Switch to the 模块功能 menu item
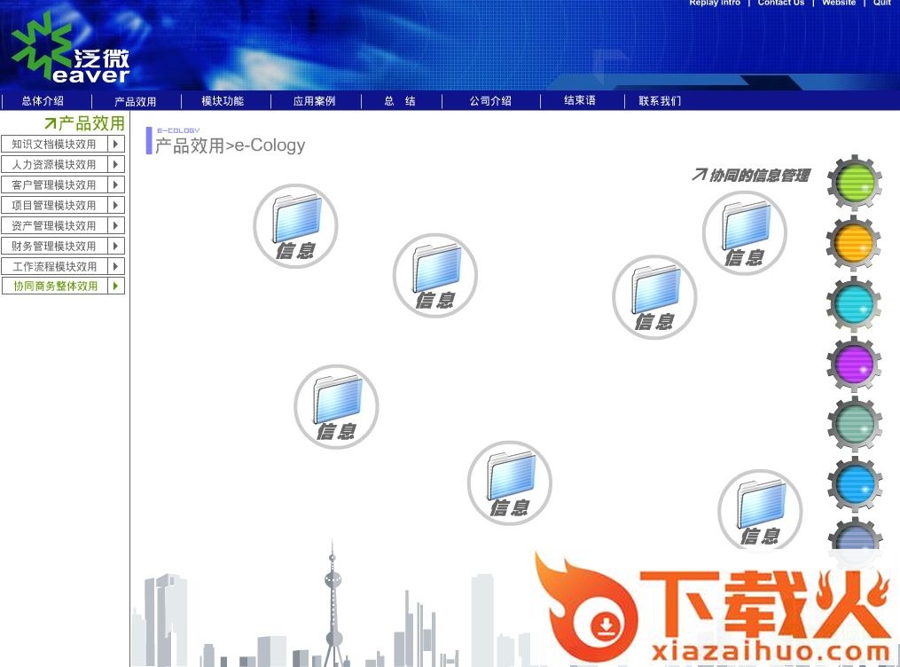 [222, 101]
